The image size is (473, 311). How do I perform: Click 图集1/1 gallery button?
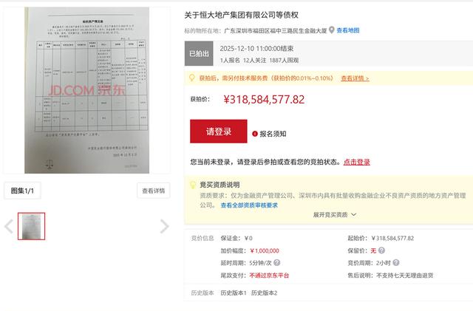click(x=22, y=191)
